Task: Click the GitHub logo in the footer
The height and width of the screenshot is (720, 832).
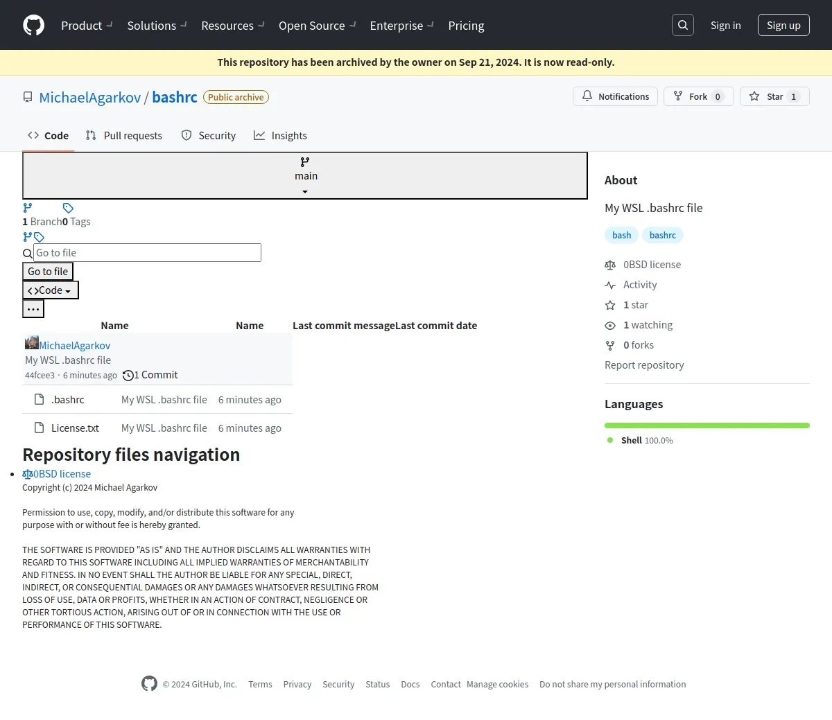Action: 149,683
